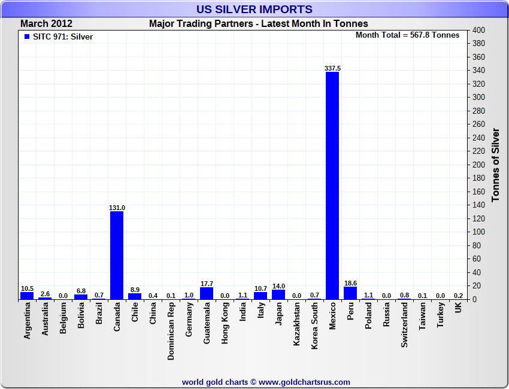Click the Canada bar in the chart
This screenshot has width=509, height=389.
pyautogui.click(x=117, y=254)
